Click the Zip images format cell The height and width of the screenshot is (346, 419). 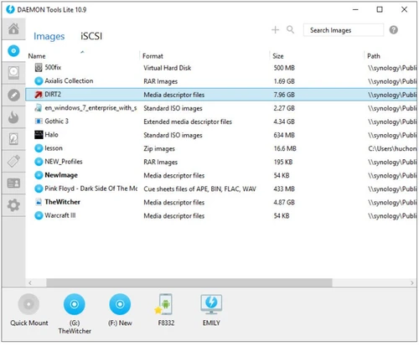(159, 148)
